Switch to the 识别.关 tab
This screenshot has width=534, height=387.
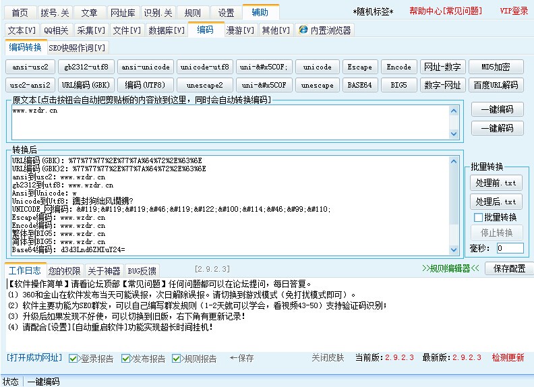pos(158,13)
